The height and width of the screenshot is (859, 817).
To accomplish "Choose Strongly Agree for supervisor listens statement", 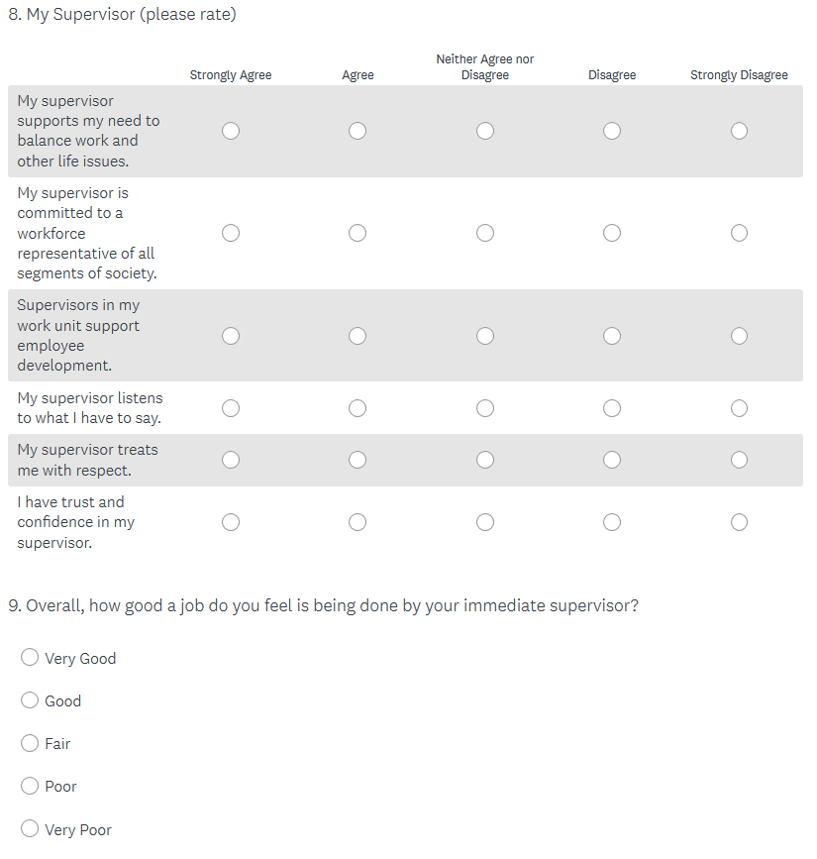I will (x=231, y=408).
